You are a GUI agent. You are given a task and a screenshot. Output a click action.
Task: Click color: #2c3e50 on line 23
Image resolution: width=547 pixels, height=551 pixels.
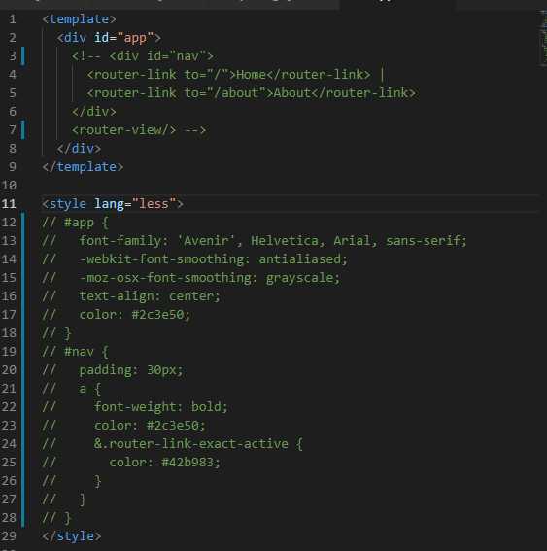[x=150, y=426]
